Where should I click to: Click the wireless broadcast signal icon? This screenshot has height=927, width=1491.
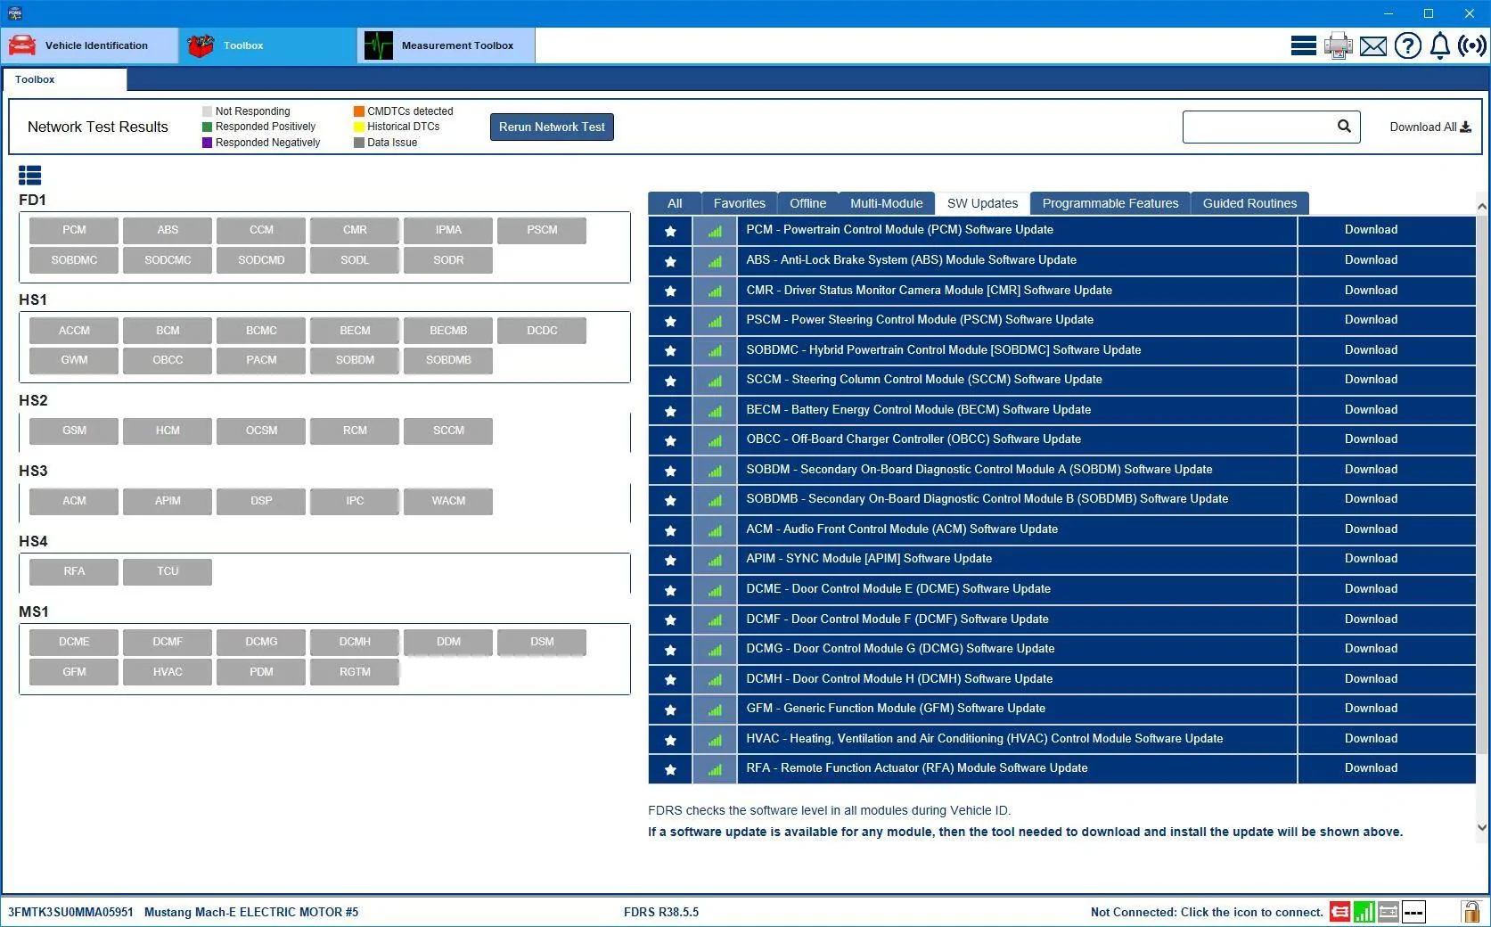point(1472,45)
